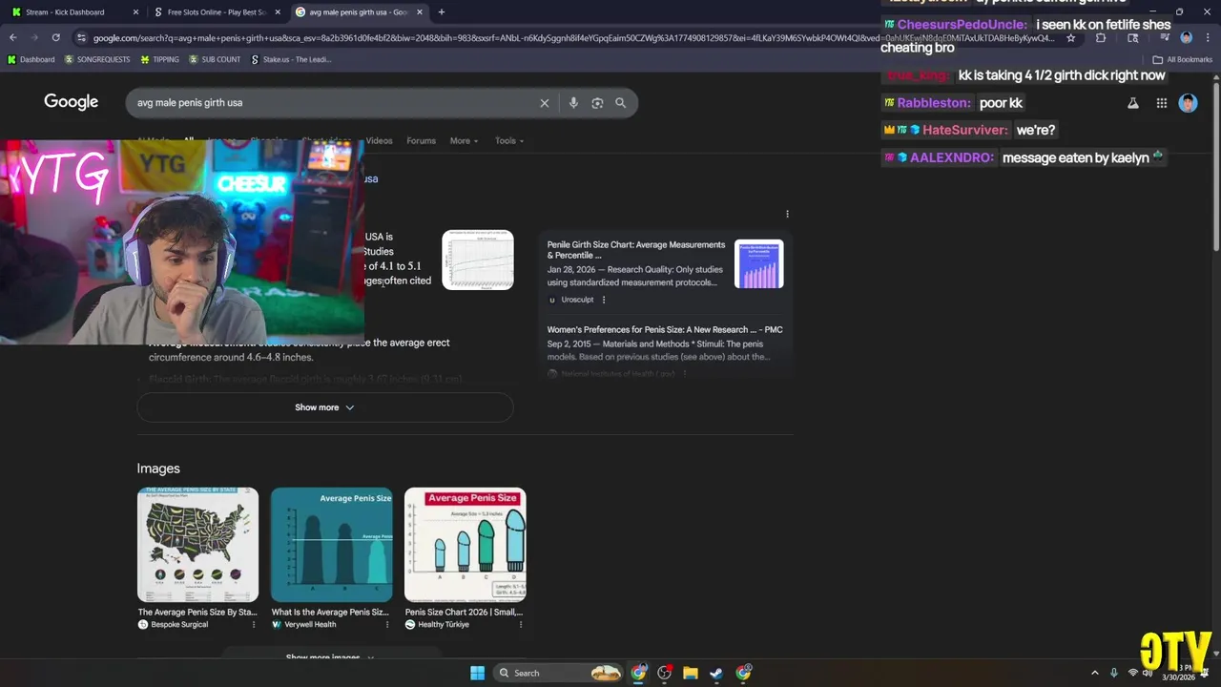
Task: Open Google Lens image search
Action: tap(597, 103)
